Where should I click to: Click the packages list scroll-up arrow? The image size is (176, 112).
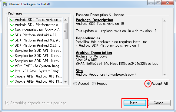click(65, 20)
